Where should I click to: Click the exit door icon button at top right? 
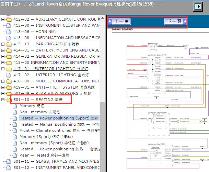coord(198,7)
